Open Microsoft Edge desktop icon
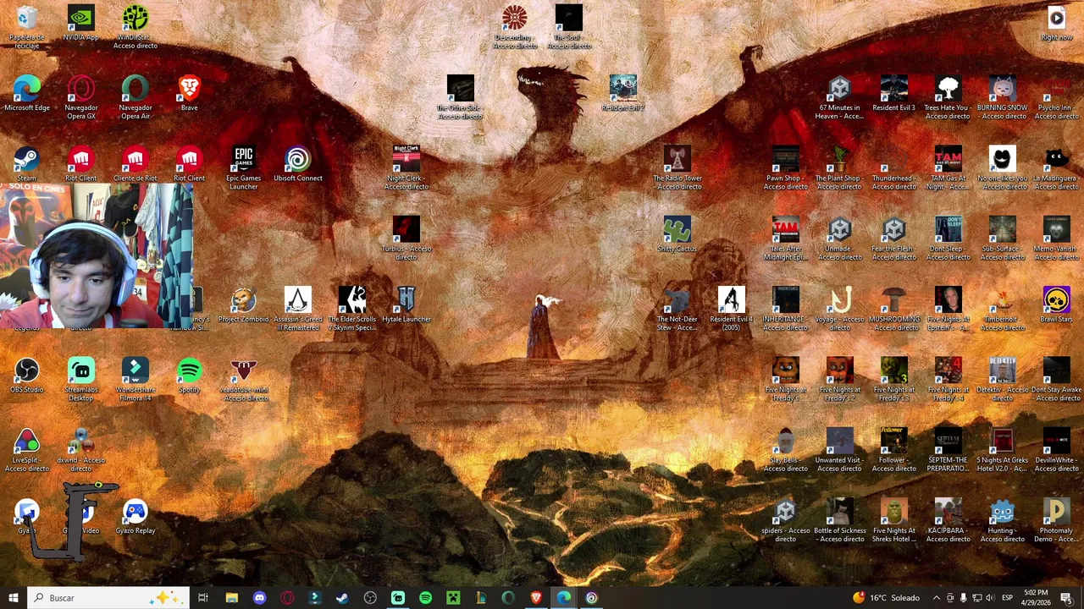This screenshot has width=1084, height=609. coord(26,94)
